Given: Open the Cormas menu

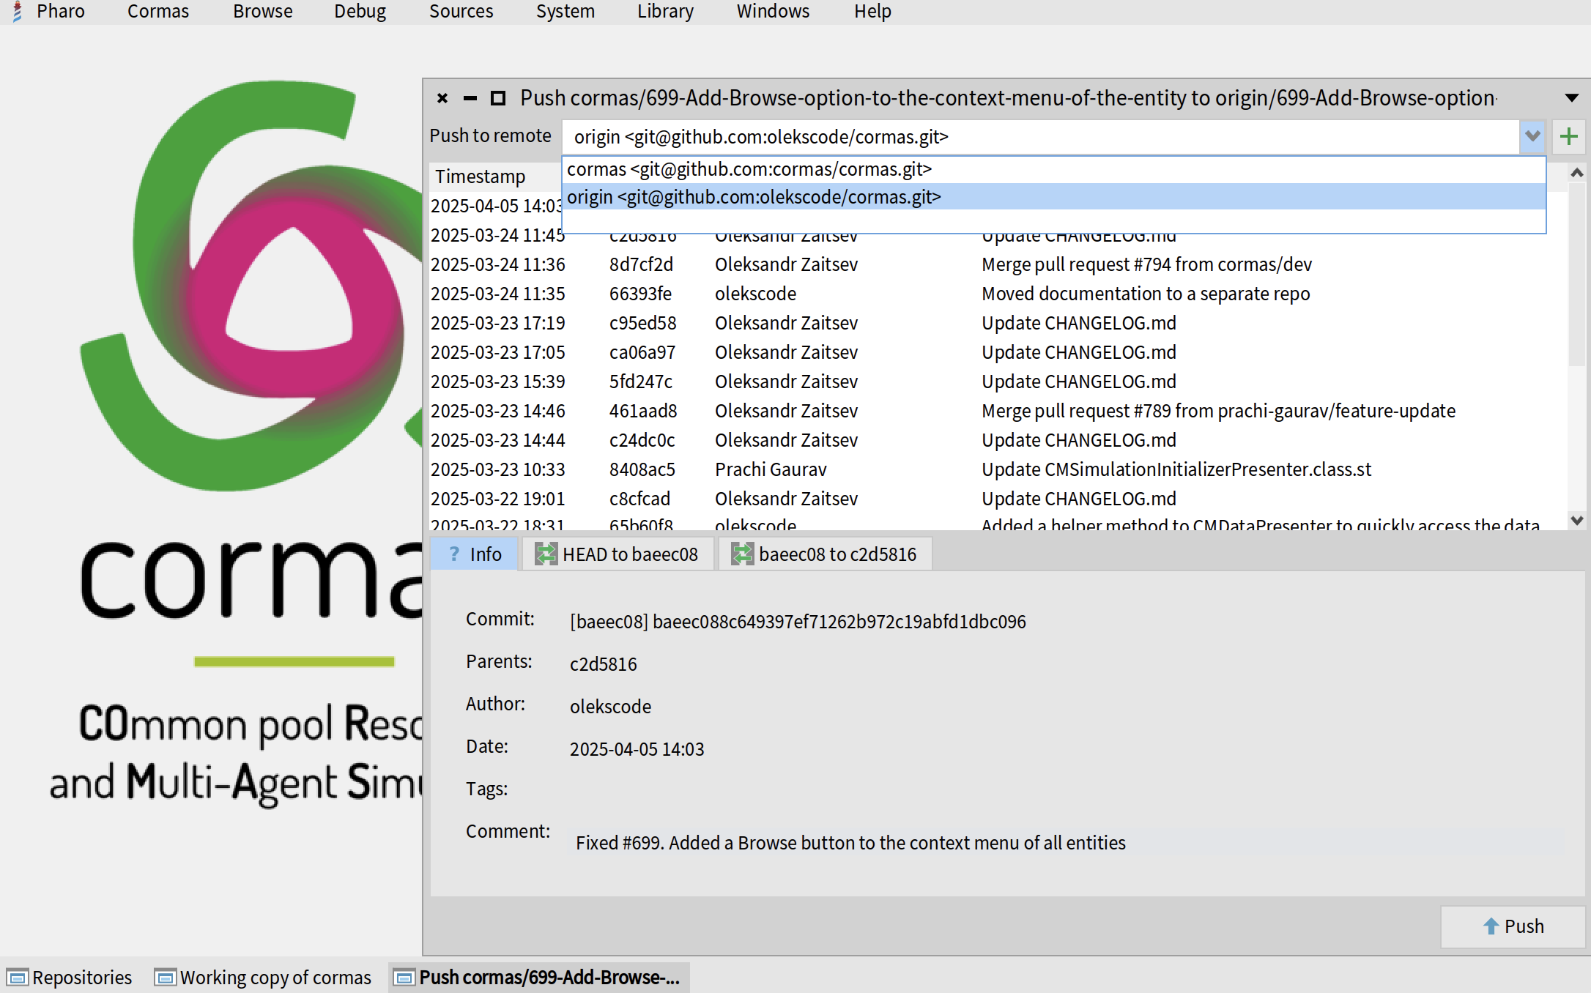Looking at the screenshot, I should click(157, 12).
